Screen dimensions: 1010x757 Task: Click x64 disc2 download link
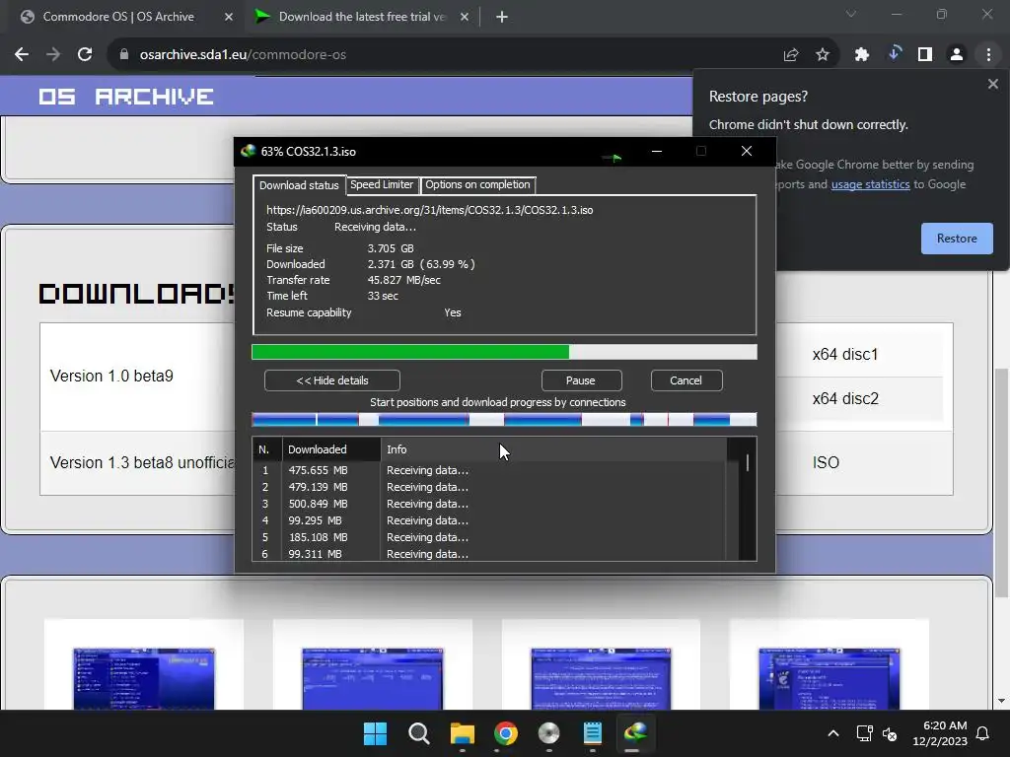click(x=845, y=399)
